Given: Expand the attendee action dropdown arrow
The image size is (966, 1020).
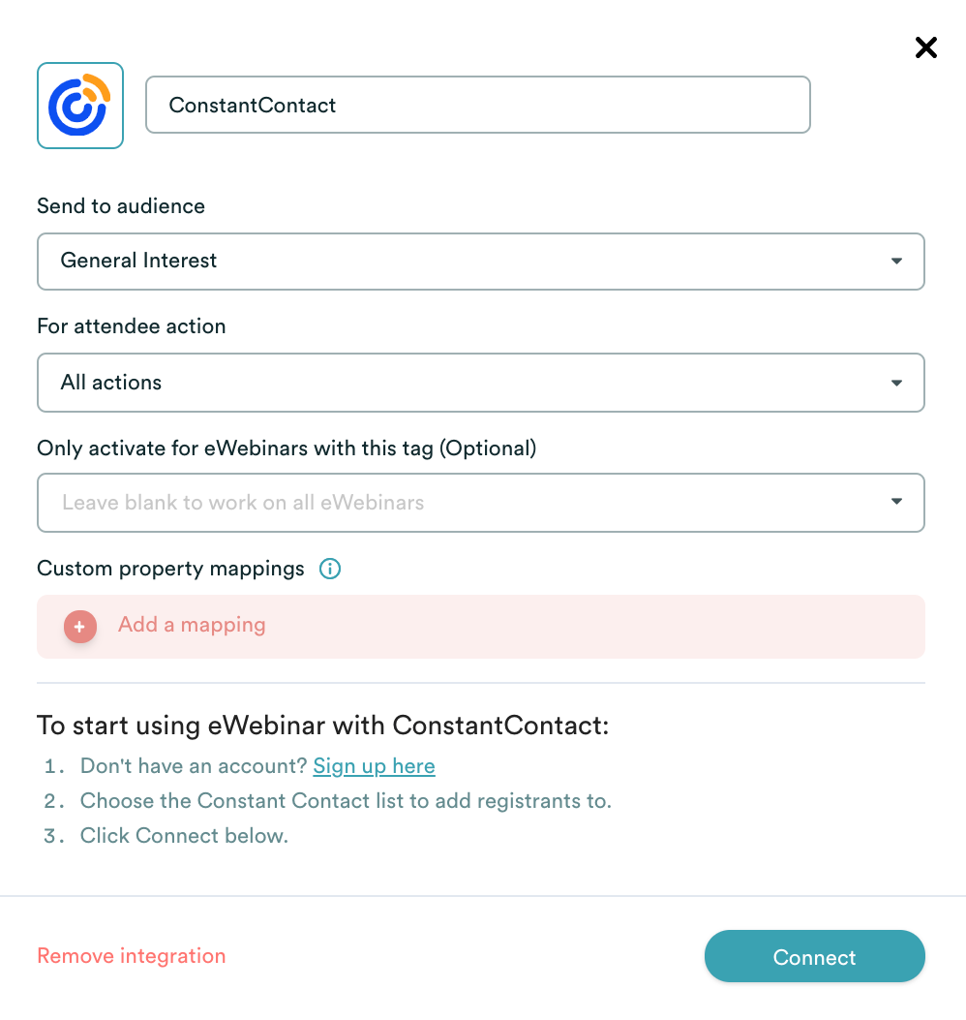Looking at the screenshot, I should tap(896, 383).
